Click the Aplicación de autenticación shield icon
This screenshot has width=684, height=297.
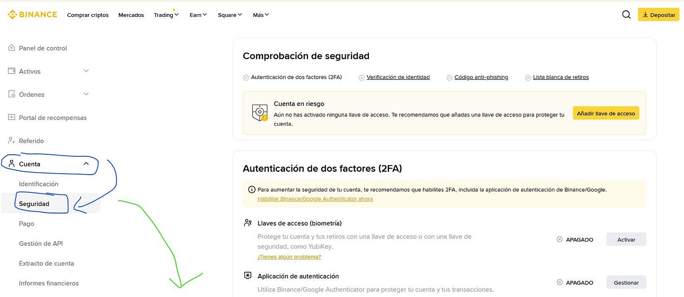tap(248, 276)
